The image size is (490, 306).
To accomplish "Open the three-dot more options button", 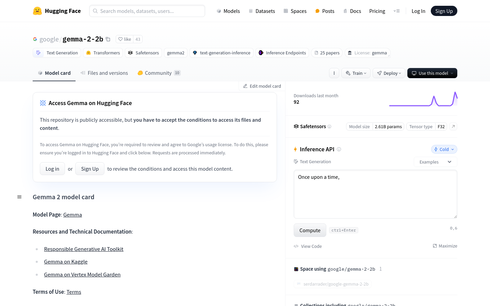I will [x=334, y=73].
